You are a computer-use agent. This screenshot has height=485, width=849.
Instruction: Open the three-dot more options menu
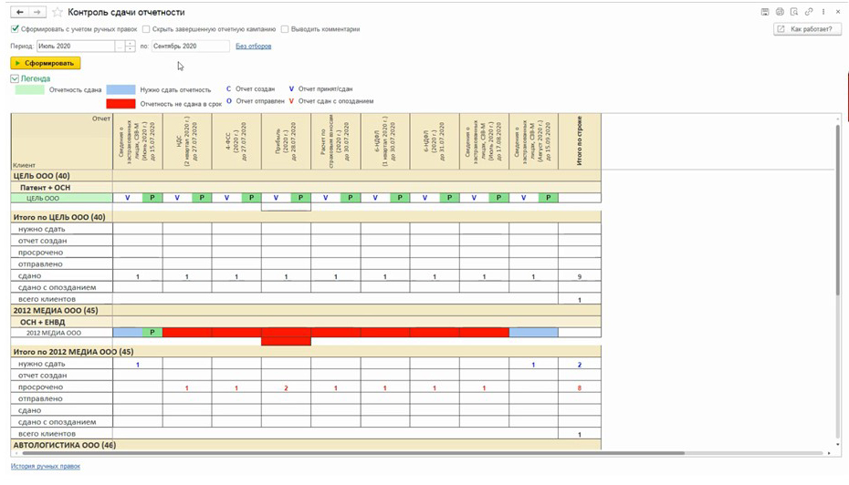point(823,12)
